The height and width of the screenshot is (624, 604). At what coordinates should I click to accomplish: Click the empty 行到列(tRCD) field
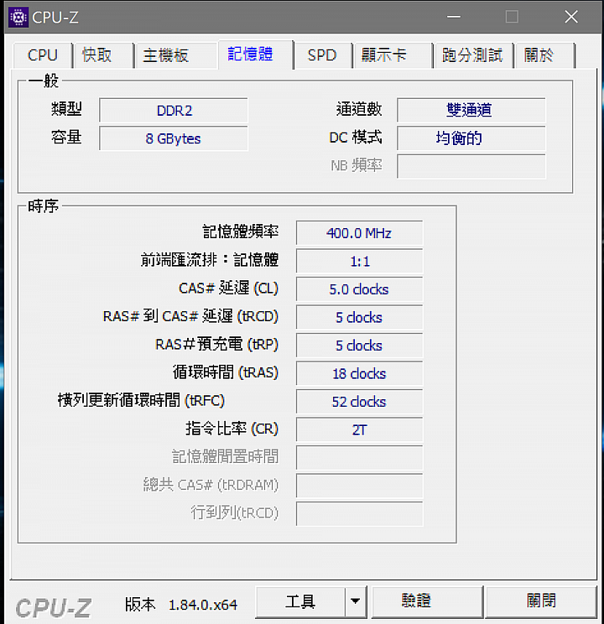point(359,514)
